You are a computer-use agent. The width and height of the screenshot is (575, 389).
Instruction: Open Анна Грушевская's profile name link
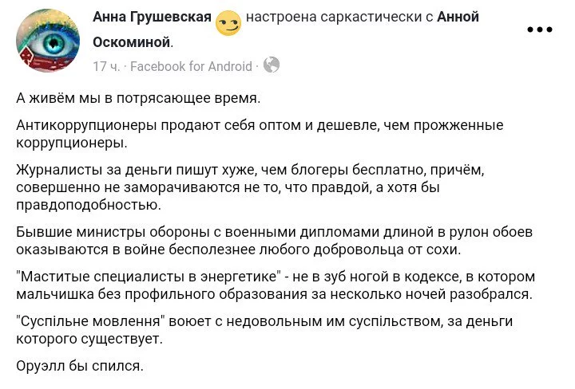(152, 18)
